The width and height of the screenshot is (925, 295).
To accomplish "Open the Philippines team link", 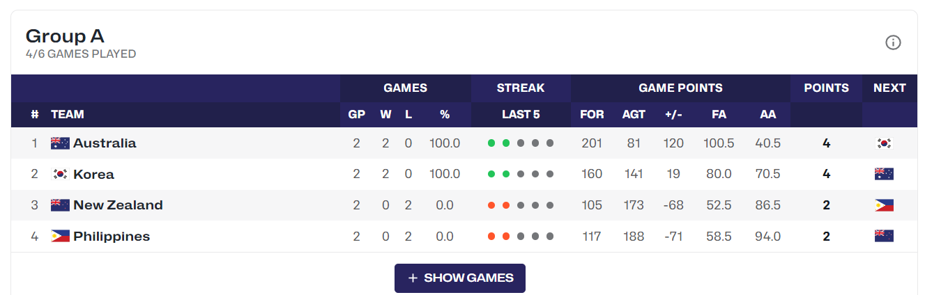I will click(112, 237).
